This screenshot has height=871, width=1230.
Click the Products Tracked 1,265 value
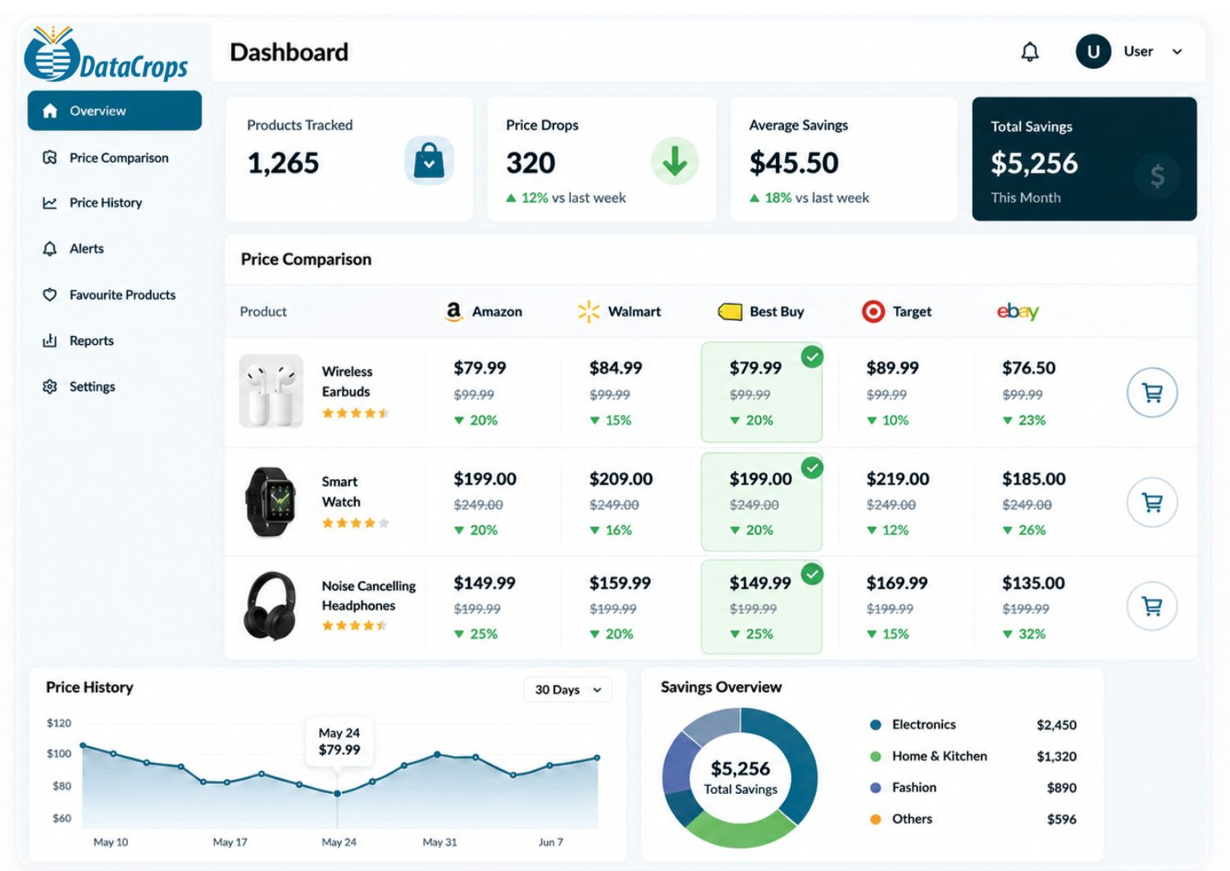coord(283,163)
